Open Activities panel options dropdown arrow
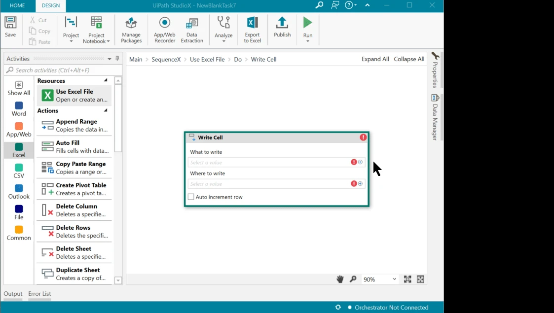Screen dimensions: 554x313 (x=109, y=59)
